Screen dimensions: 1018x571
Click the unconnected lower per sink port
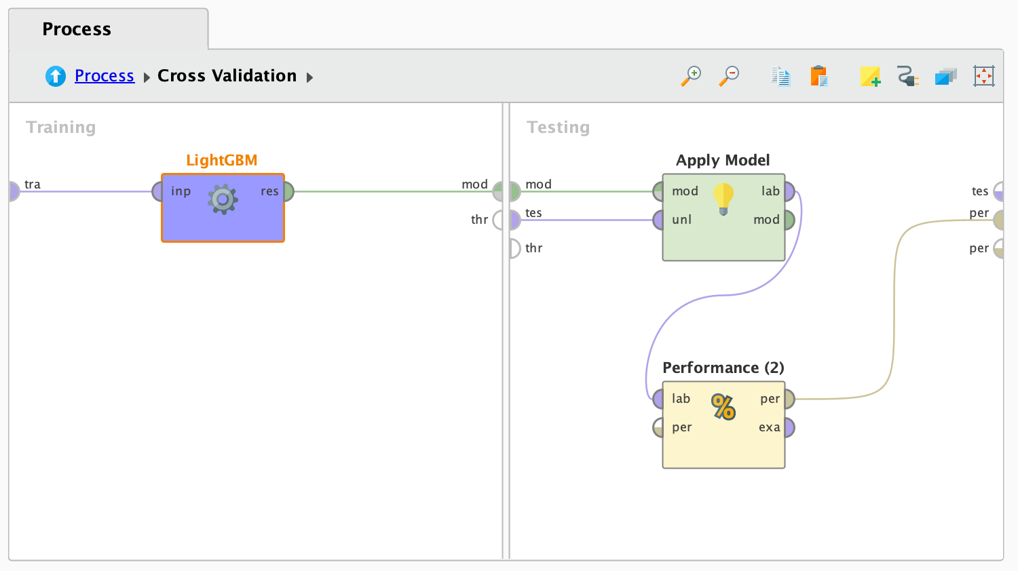[998, 248]
